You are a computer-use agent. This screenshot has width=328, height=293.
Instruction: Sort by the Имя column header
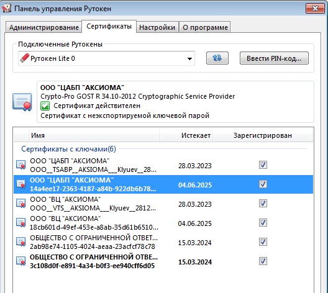coord(94,135)
